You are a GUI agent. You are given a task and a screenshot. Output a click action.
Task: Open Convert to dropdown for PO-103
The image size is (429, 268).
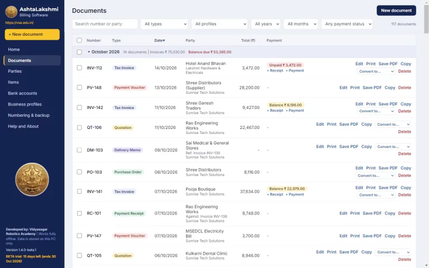[375, 175]
